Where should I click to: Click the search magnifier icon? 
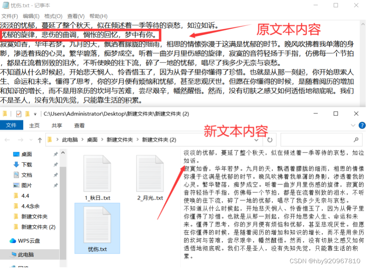click(x=356, y=140)
